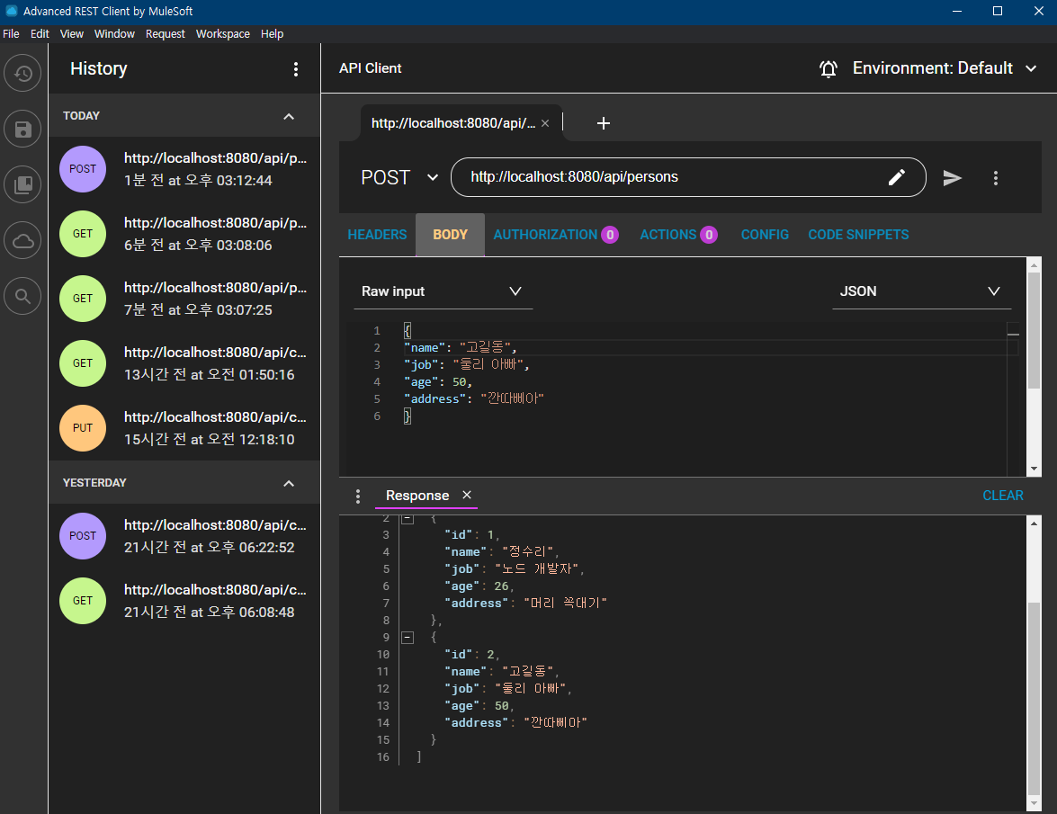Collapse the first JSON object in response
Screen dimensions: 1057x814
pyautogui.click(x=408, y=518)
